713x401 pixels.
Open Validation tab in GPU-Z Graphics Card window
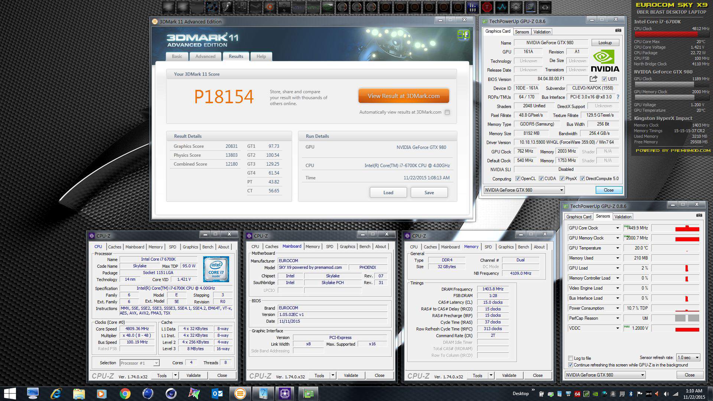542,32
